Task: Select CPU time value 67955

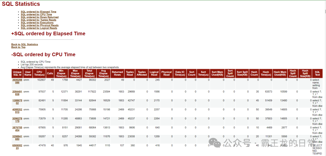Action: click(42, 128)
